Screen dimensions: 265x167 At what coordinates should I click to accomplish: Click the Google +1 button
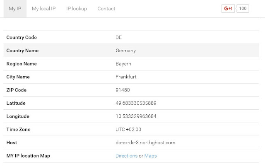pos(228,8)
